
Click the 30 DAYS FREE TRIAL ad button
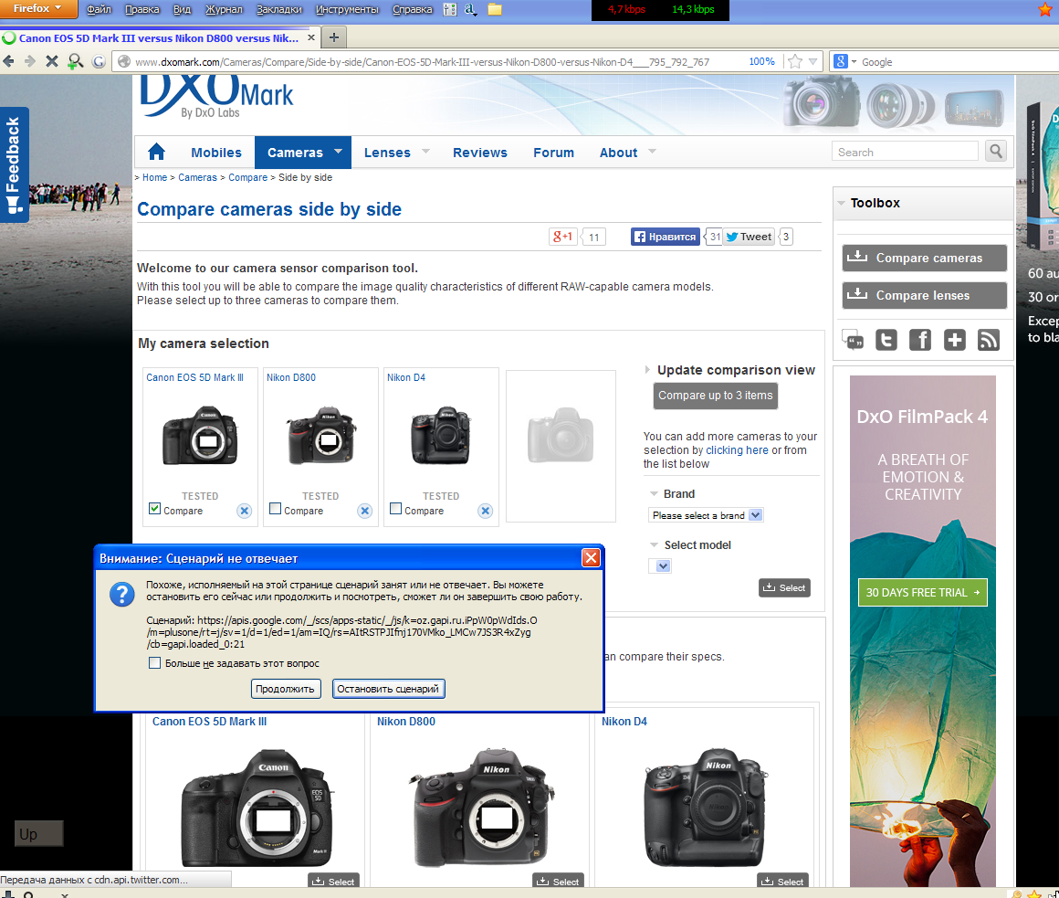tap(923, 592)
